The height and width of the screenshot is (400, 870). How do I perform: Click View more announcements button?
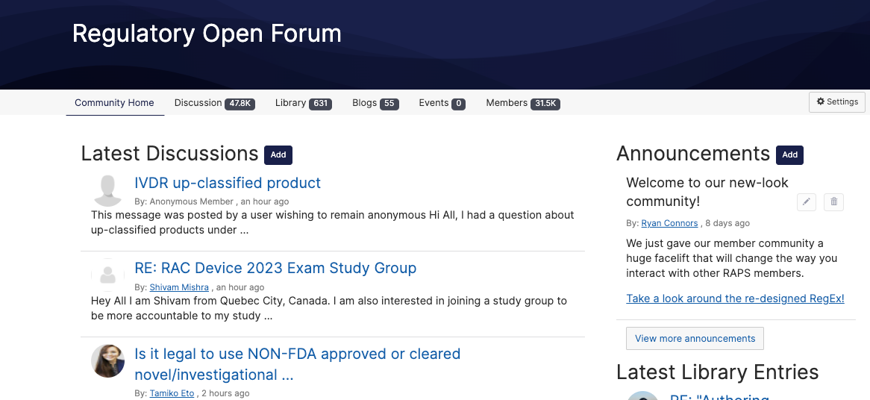(x=695, y=338)
